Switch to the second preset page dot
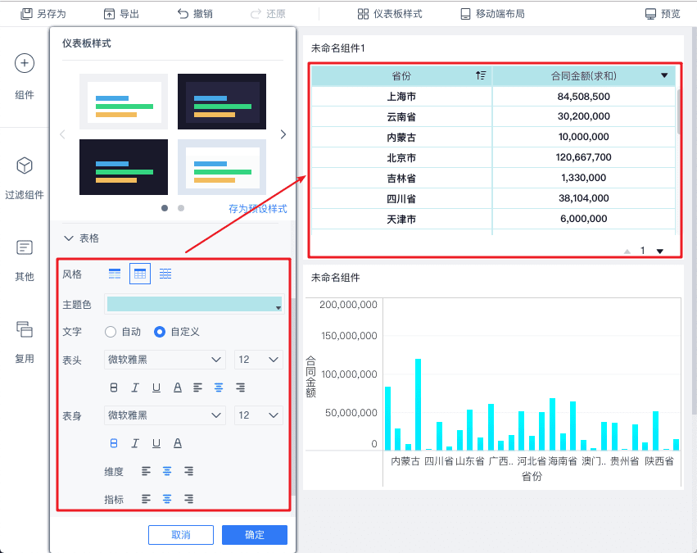The image size is (697, 553). 181,208
